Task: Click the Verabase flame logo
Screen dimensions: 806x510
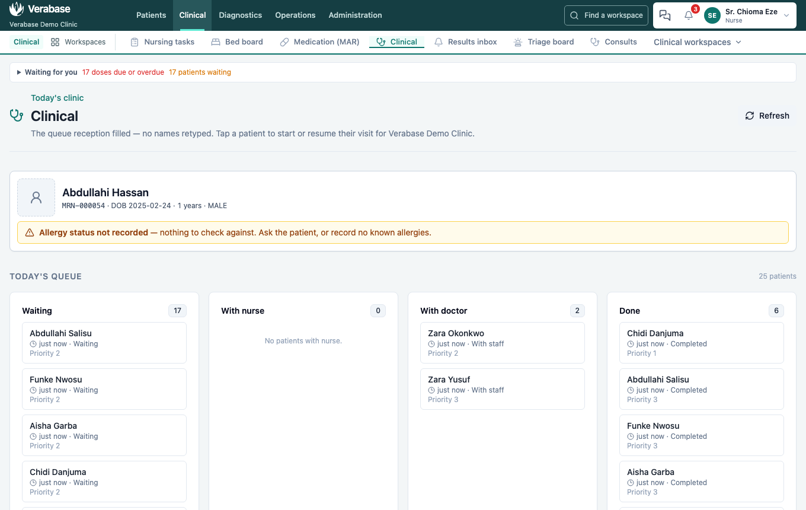Action: [x=17, y=9]
